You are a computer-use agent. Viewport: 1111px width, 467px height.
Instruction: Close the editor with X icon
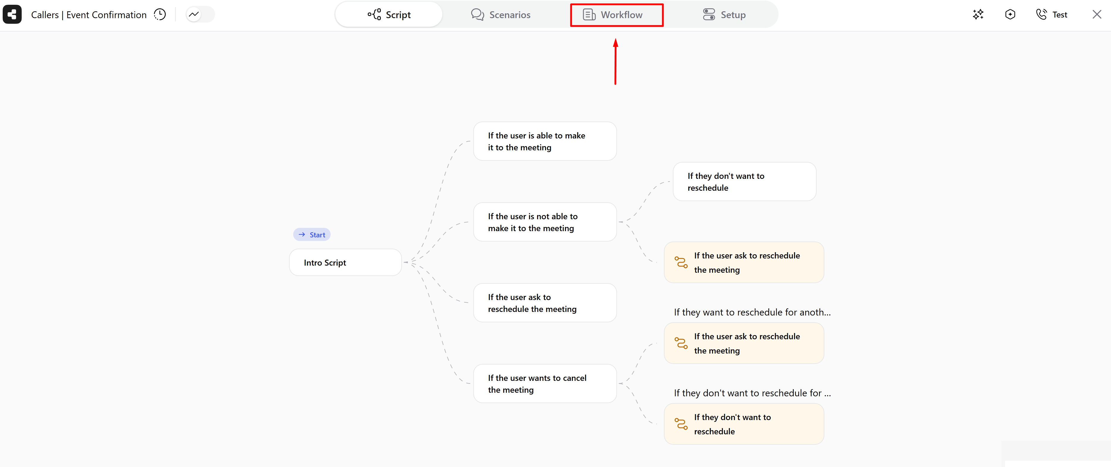pyautogui.click(x=1097, y=15)
